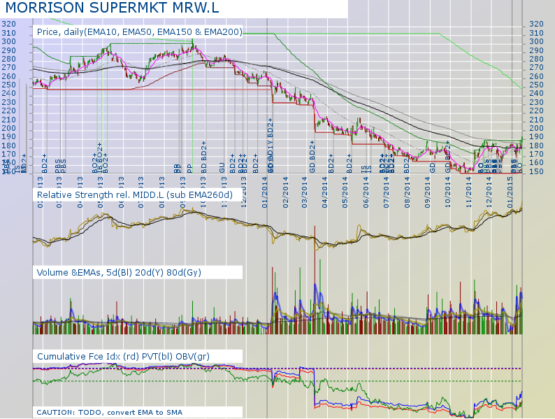This screenshot has width=555, height=419.
Task: Click the 05/2014 date axis label
Action: pos(345,192)
